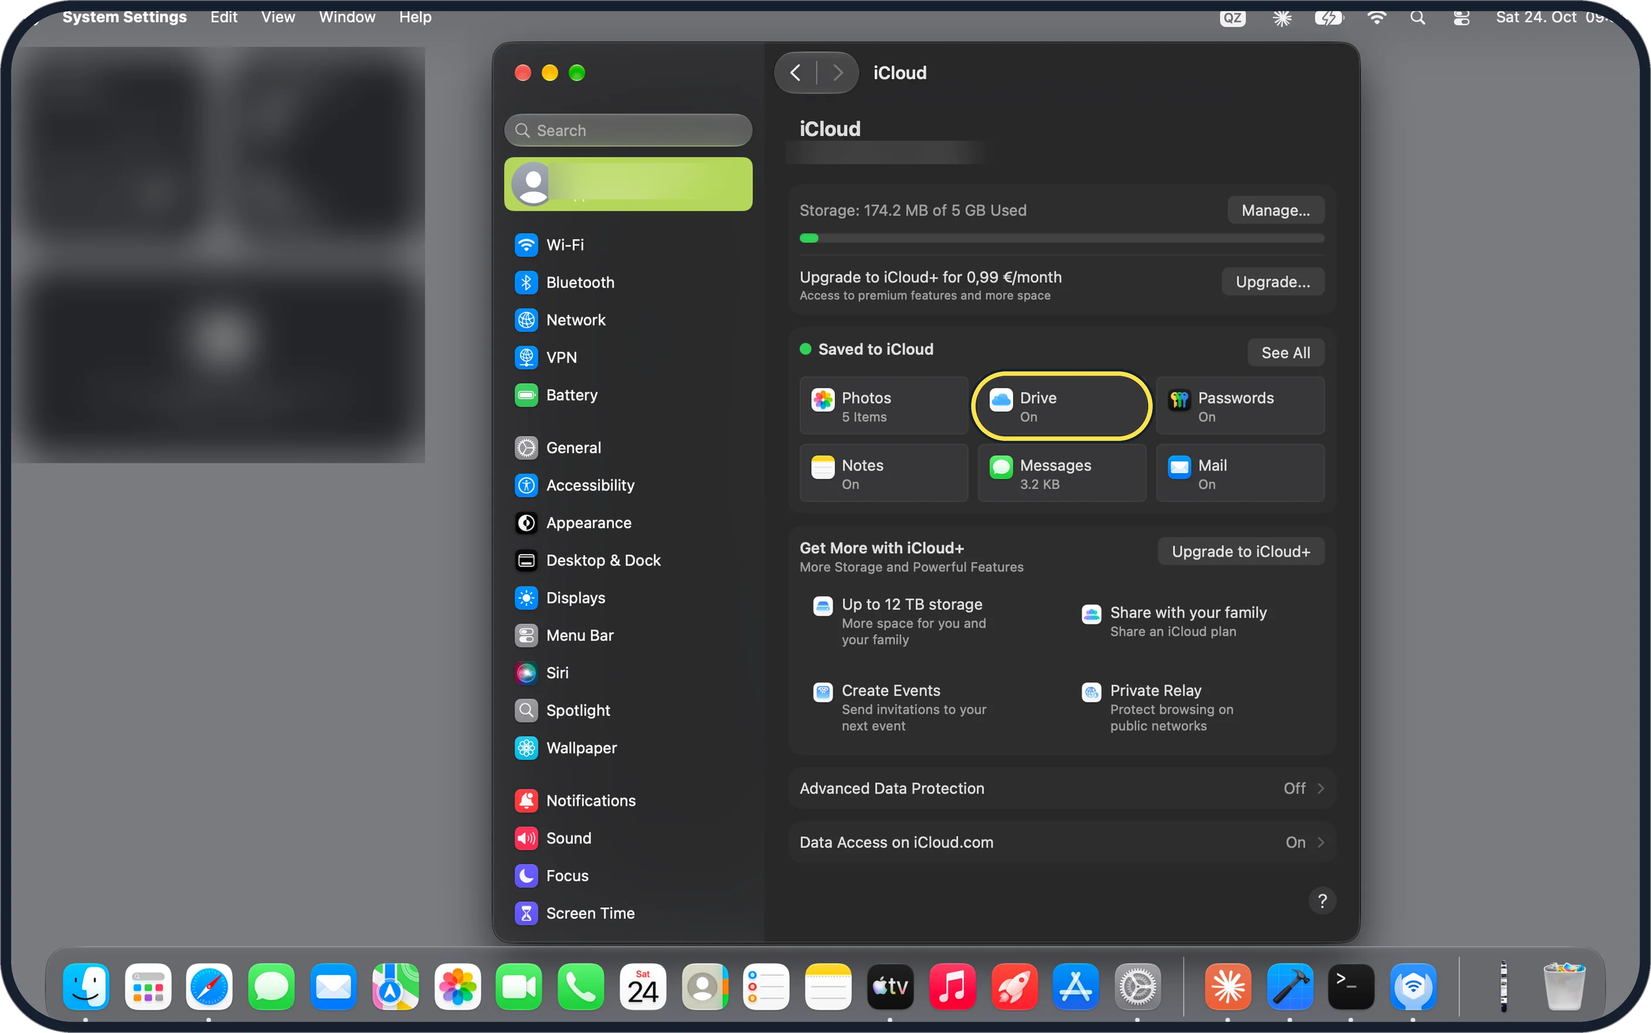1651x1033 pixels.
Task: Select the Apple Account profile row
Action: (x=628, y=184)
